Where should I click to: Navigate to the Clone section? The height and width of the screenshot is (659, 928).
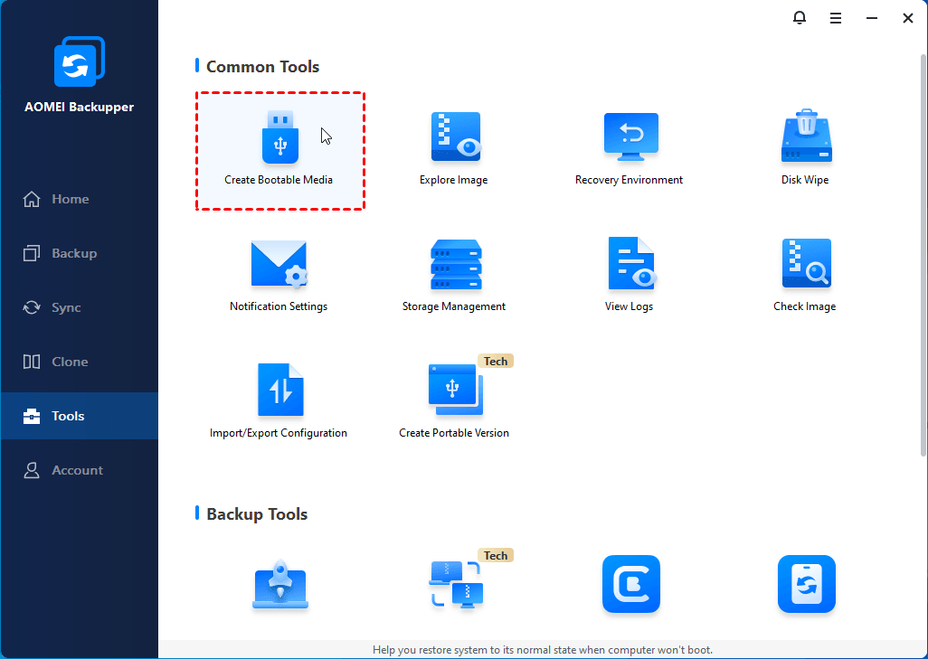coord(70,362)
